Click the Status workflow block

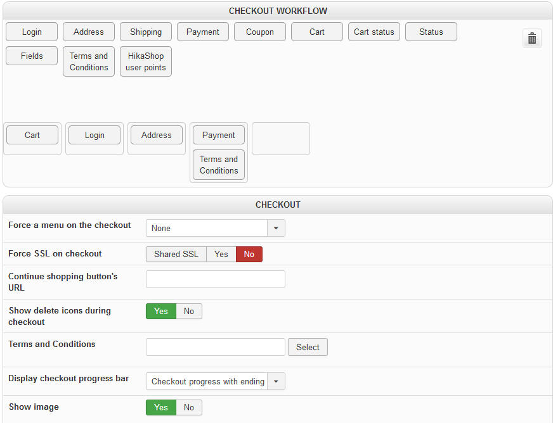click(431, 32)
